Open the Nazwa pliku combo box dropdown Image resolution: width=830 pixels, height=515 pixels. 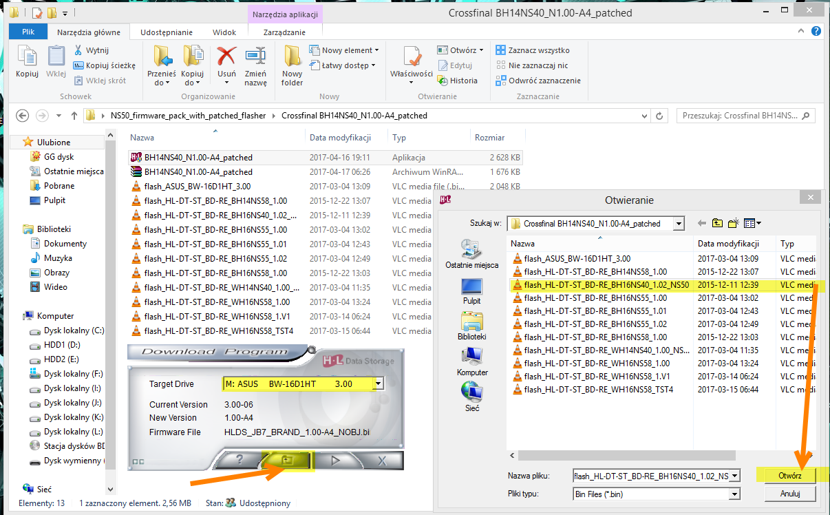(735, 476)
